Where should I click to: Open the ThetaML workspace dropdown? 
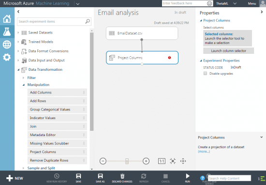(x=235, y=3)
